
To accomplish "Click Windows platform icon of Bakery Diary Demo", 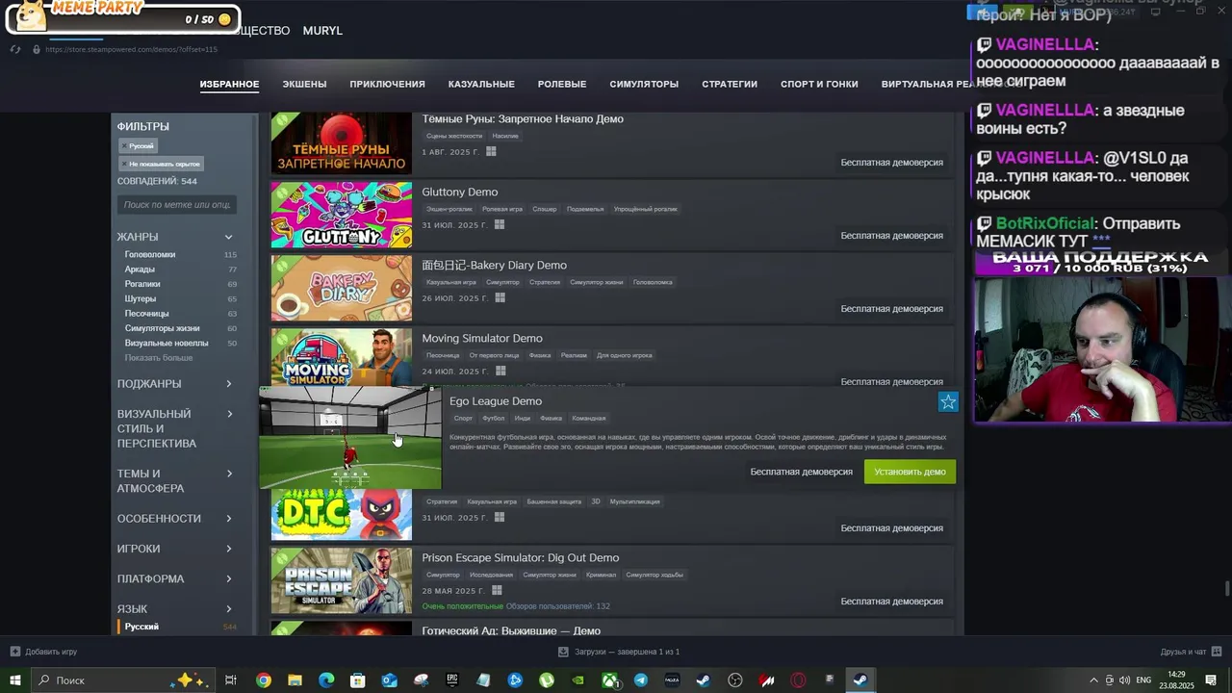I will coord(499,298).
